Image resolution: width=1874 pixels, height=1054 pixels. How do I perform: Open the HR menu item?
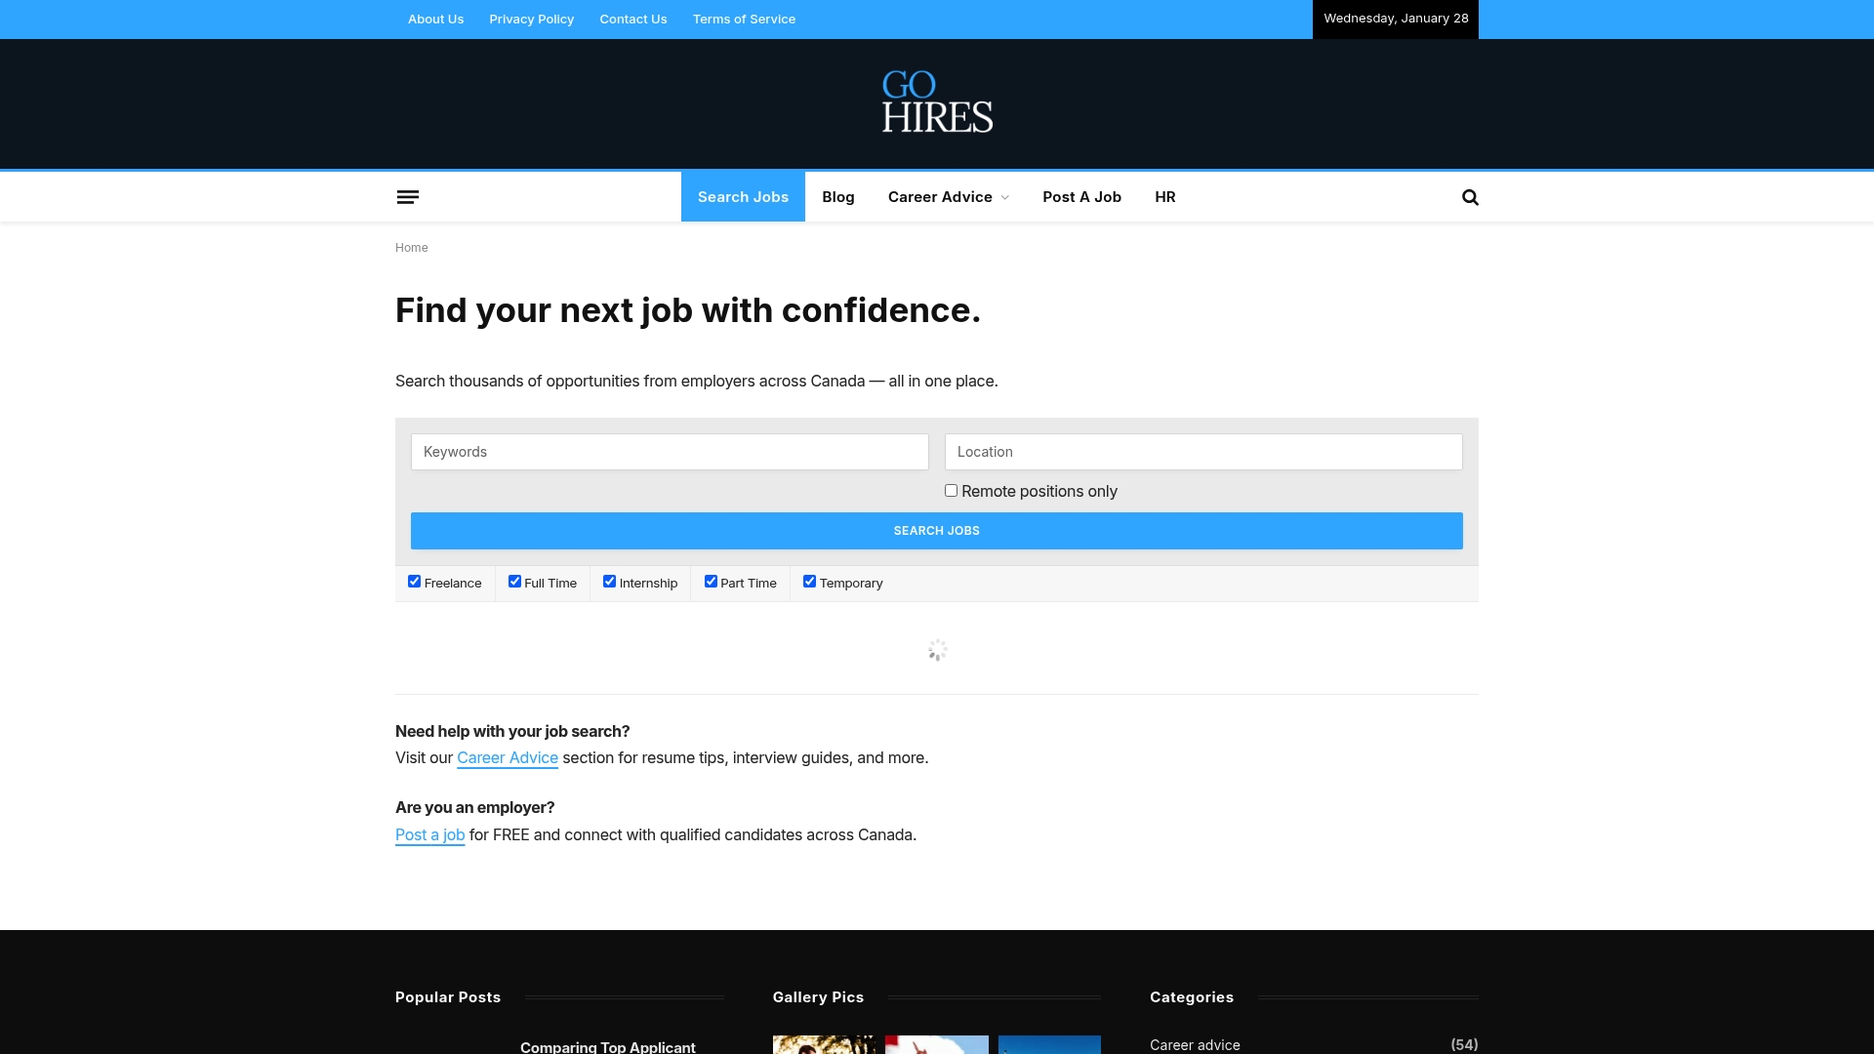pyautogui.click(x=1164, y=196)
